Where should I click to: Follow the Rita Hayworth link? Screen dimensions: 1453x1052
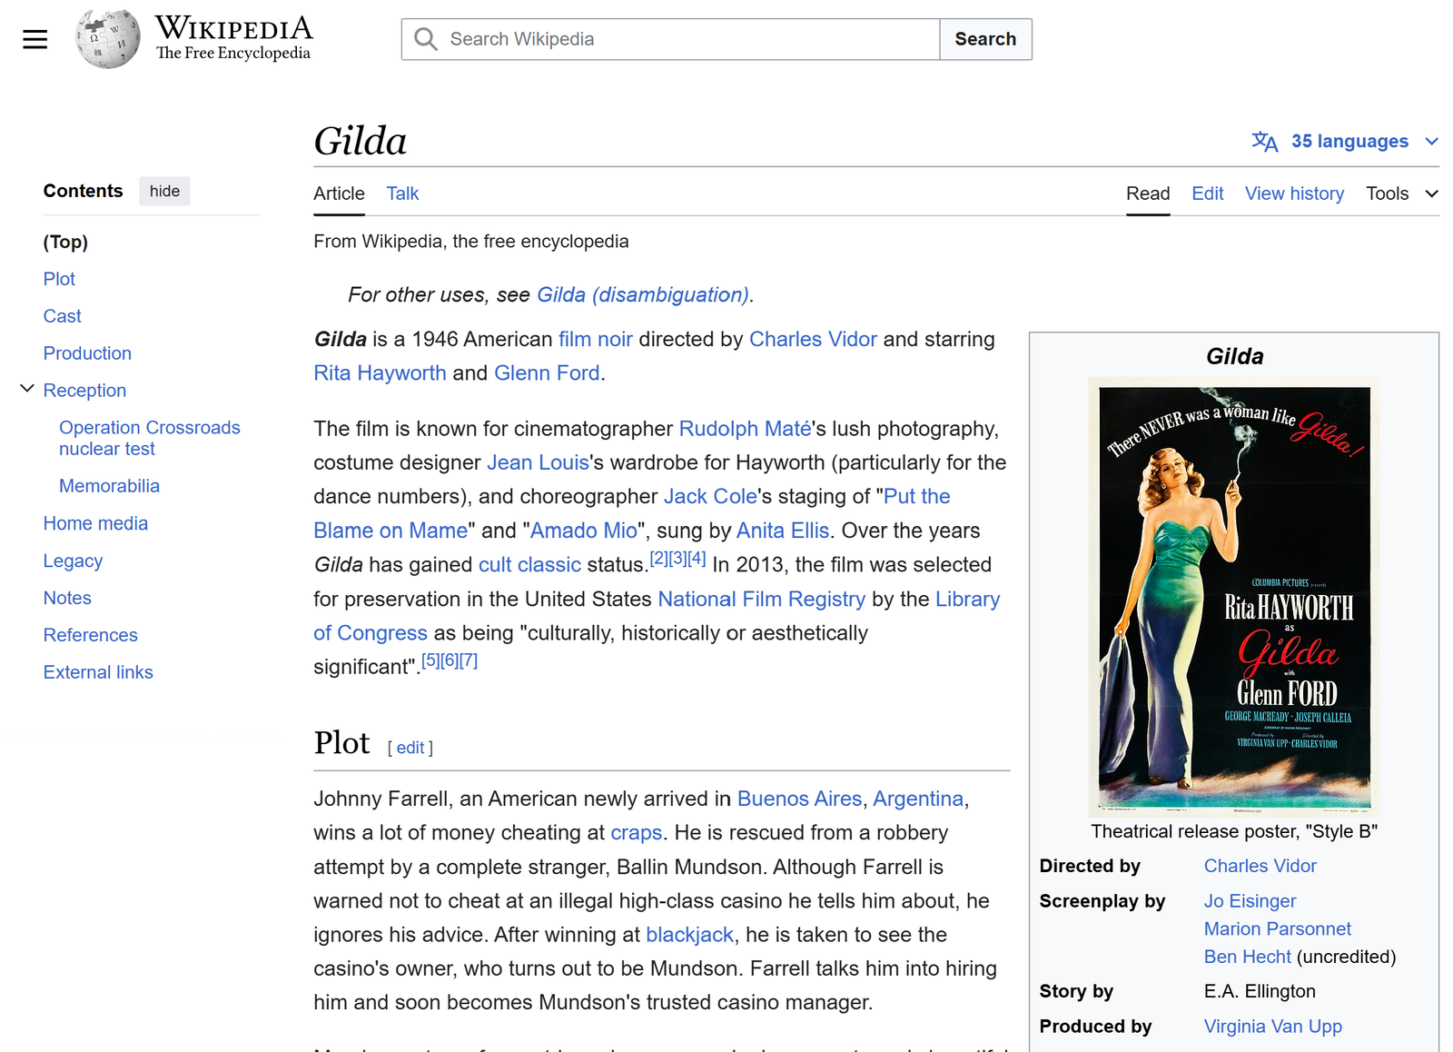[380, 373]
